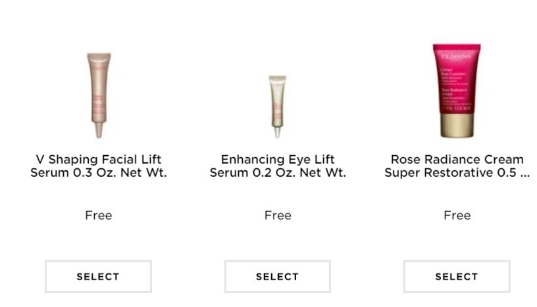Click the V Shaping Facial Lift title
537x307 pixels.
tap(99, 166)
